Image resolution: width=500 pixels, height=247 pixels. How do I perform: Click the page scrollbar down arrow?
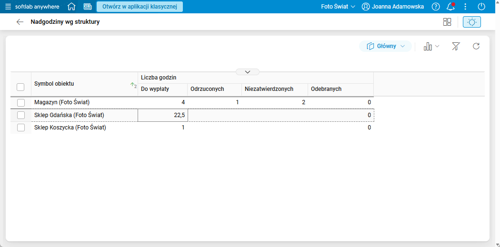[498, 245]
